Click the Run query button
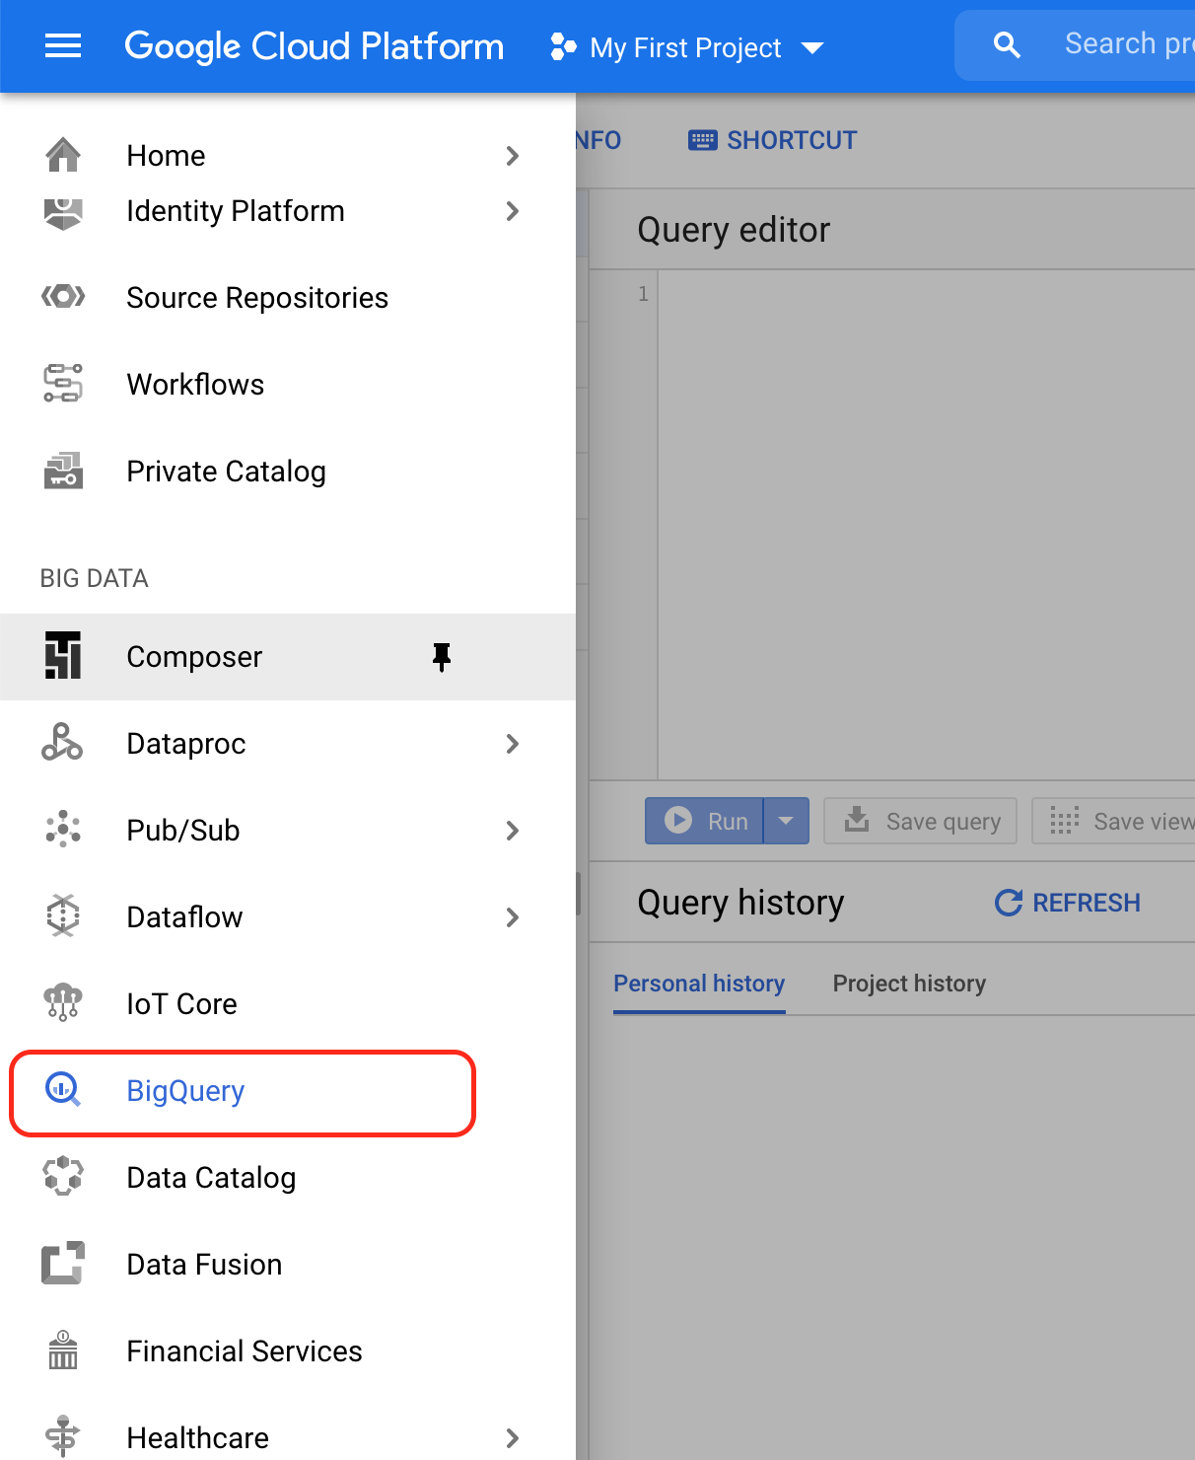Image resolution: width=1195 pixels, height=1460 pixels. point(704,821)
